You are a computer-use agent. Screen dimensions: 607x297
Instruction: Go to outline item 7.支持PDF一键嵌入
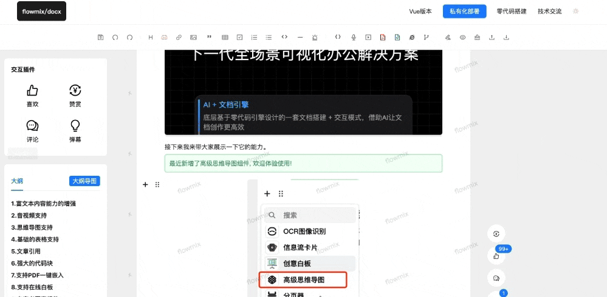[37, 275]
